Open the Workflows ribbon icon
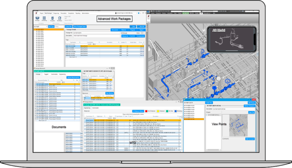292x168 pixels. (x=60, y=18)
